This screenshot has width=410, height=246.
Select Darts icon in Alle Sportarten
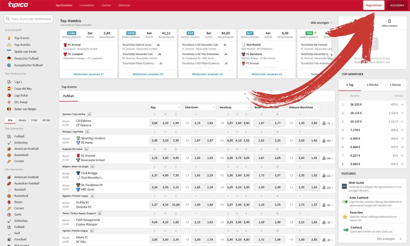pos(9,214)
